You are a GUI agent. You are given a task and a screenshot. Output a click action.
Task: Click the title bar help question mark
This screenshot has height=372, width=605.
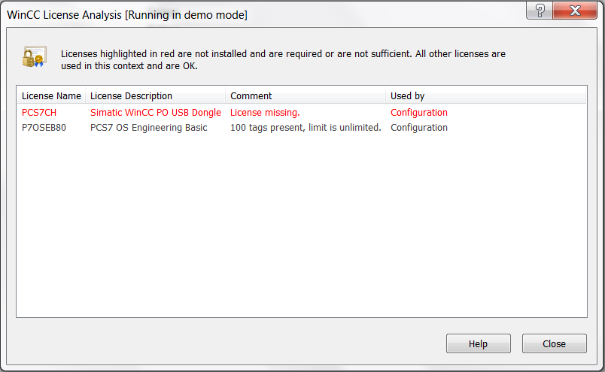(x=540, y=11)
